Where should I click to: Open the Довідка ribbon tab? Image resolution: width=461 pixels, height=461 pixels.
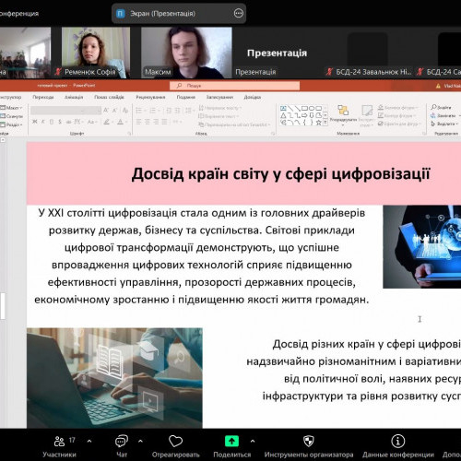(x=253, y=97)
